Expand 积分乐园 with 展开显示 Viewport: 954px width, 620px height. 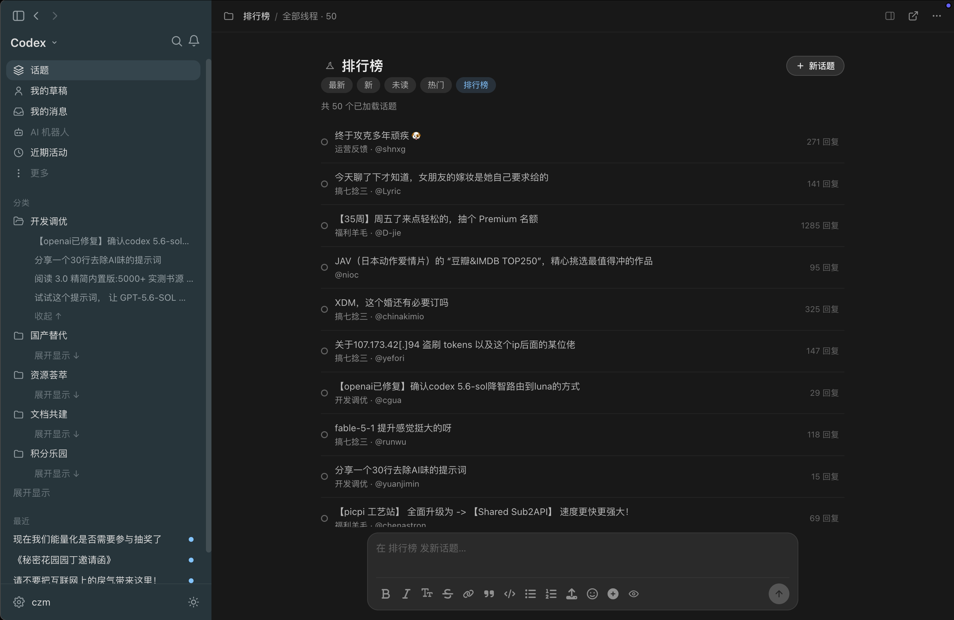[57, 474]
